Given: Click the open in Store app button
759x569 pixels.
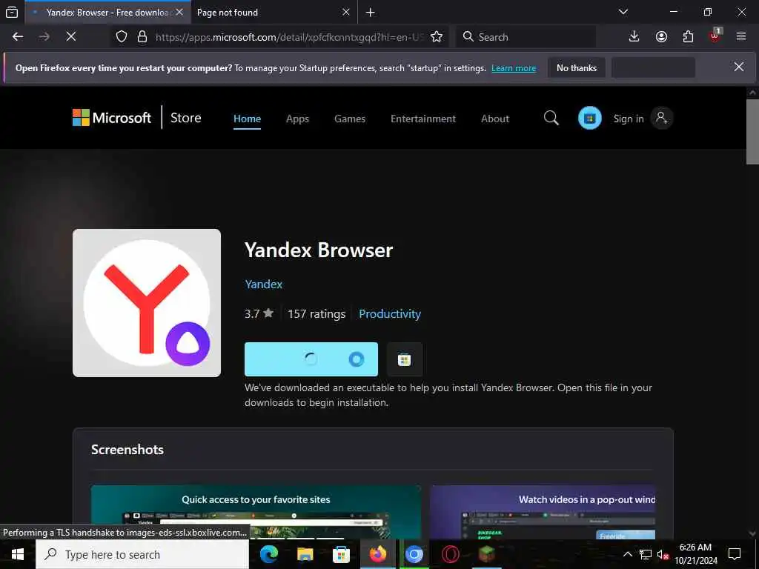Looking at the screenshot, I should [x=405, y=359].
